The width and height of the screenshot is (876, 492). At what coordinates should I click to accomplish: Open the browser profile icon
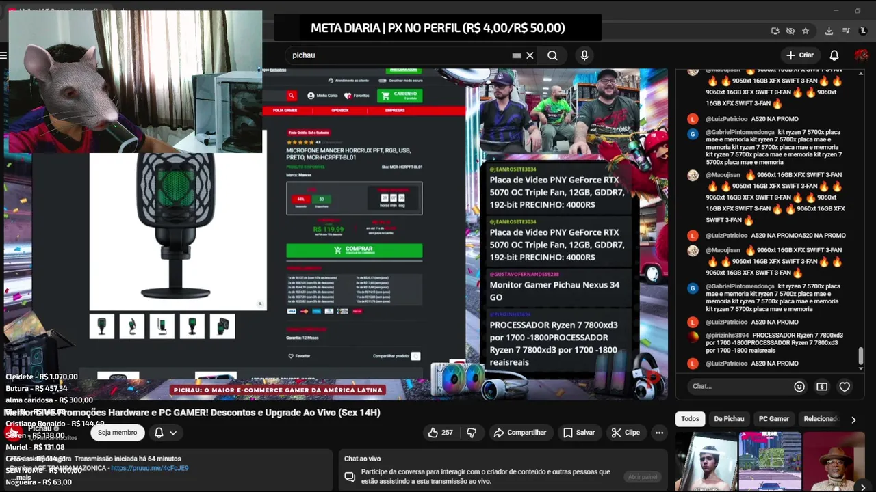pyautogui.click(x=863, y=31)
